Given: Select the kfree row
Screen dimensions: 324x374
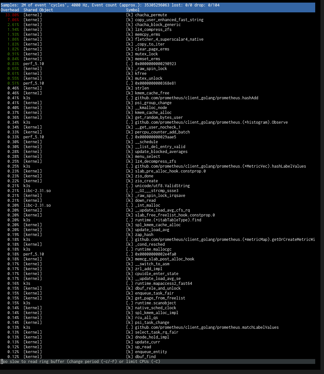Looking at the screenshot, I should (x=158, y=74).
